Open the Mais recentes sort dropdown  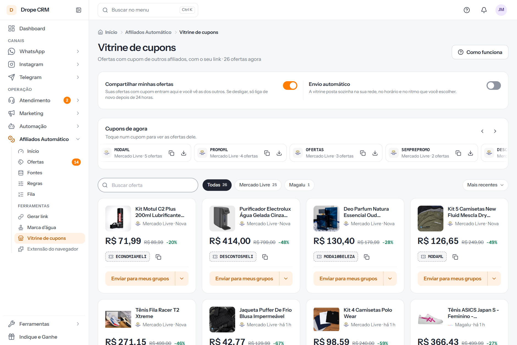pyautogui.click(x=485, y=185)
